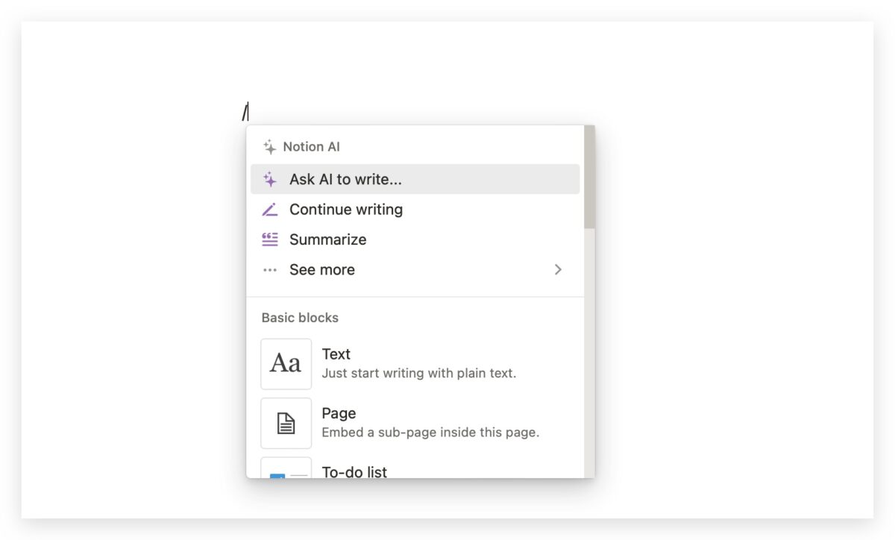The height and width of the screenshot is (540, 895).
Task: Open the See more submenu entry
Action: coord(415,270)
